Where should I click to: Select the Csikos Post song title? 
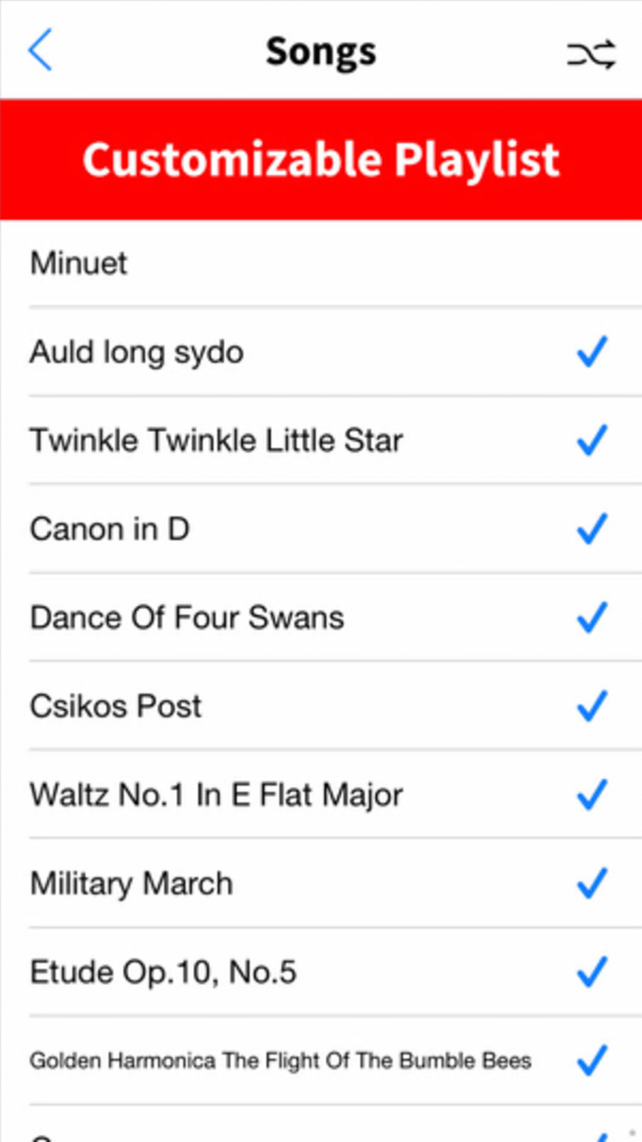tap(116, 706)
